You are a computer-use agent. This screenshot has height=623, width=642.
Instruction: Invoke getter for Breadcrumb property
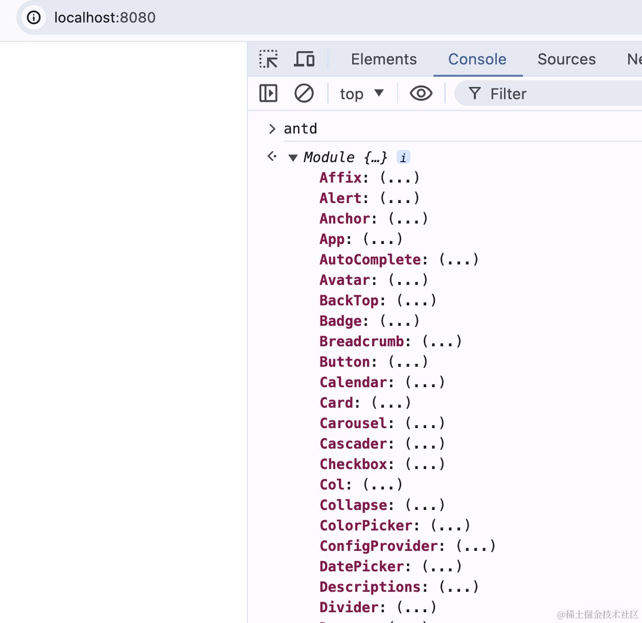click(x=442, y=342)
